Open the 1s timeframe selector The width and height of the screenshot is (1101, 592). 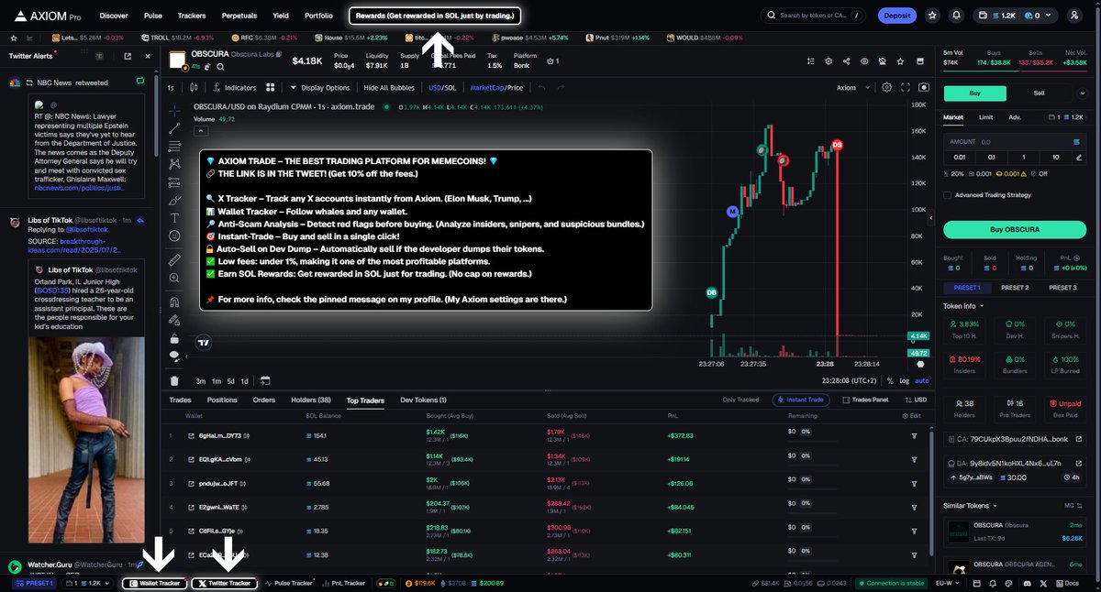point(171,88)
